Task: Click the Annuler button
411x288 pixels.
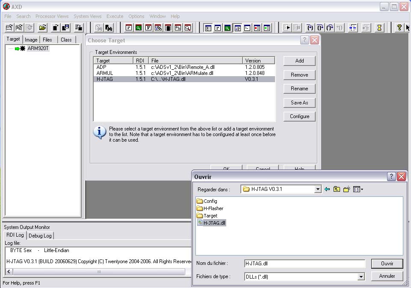Action: (387, 276)
